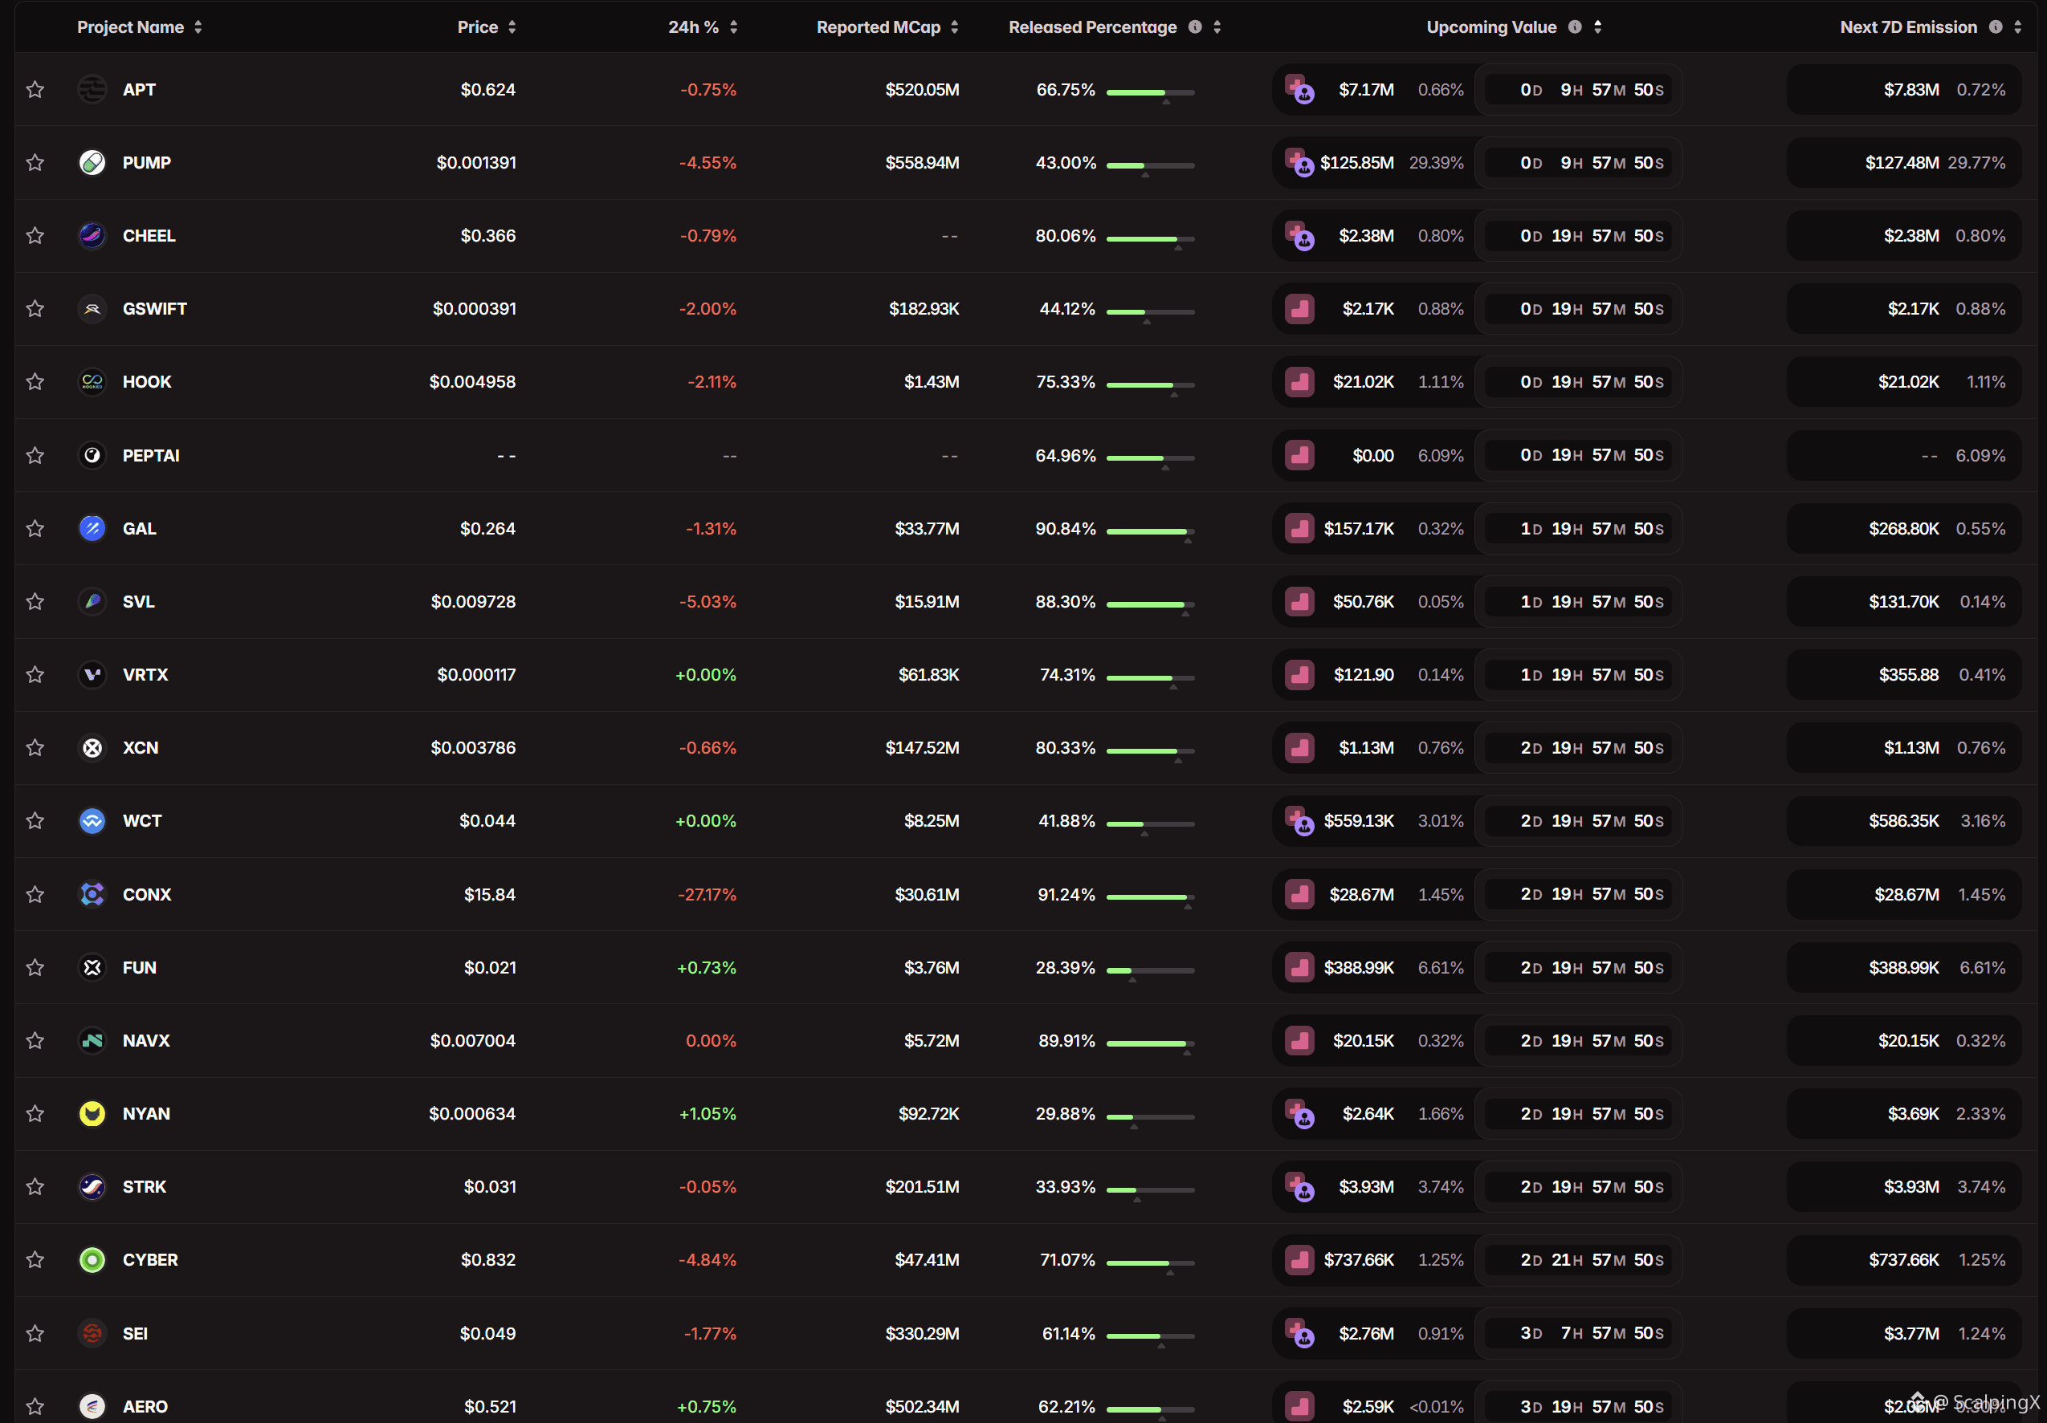The height and width of the screenshot is (1423, 2047).
Task: Toggle the favorite star for APT
Action: (x=35, y=89)
